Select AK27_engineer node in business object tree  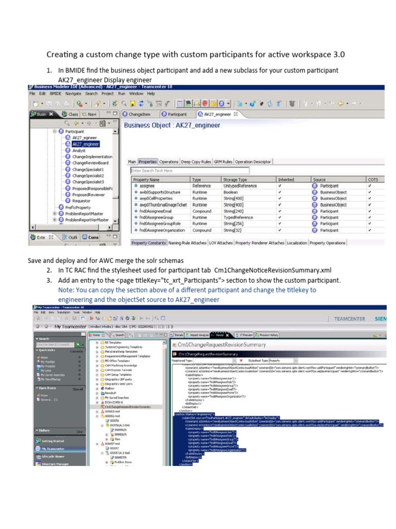pyautogui.click(x=85, y=144)
